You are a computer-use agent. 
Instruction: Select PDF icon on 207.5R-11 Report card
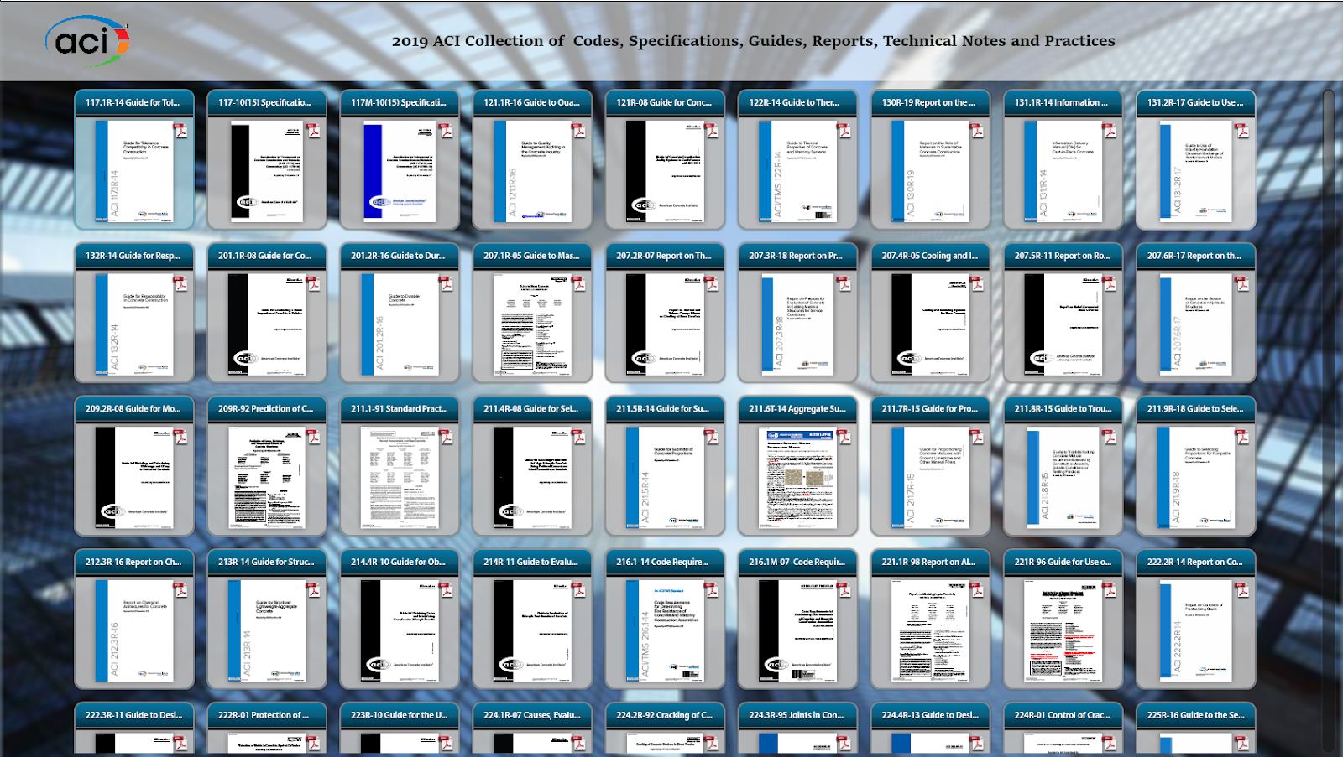point(1110,283)
